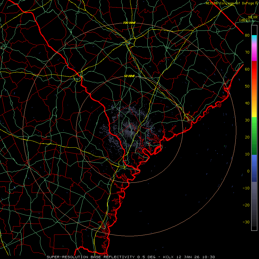Image resolution: width=259 pixels, height=259 pixels.
Task: Click the negative -10 scale value
Action: pos(246,188)
